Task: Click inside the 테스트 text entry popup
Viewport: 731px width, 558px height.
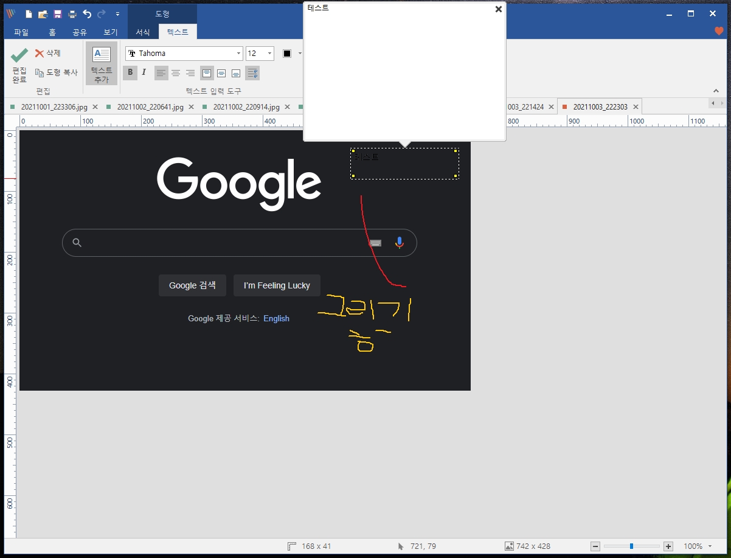Action: click(404, 72)
